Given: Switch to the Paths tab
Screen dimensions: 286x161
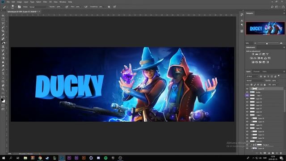Looking at the screenshot, I should click(x=265, y=72).
